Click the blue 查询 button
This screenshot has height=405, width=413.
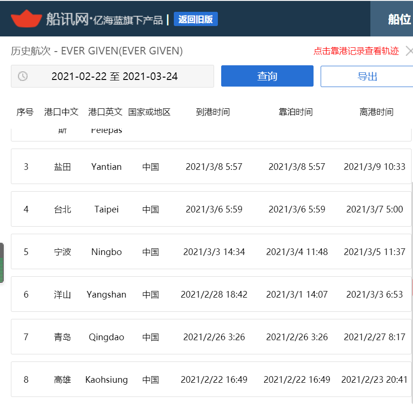click(x=267, y=76)
